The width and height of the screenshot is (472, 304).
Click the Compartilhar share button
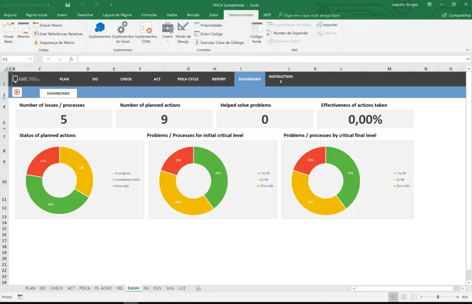click(x=456, y=15)
